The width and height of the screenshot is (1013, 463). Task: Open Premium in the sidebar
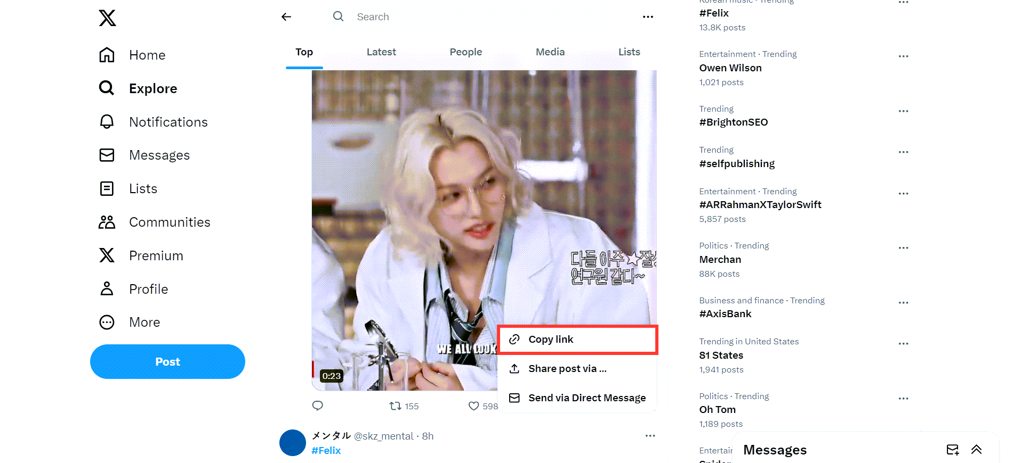[x=141, y=255]
